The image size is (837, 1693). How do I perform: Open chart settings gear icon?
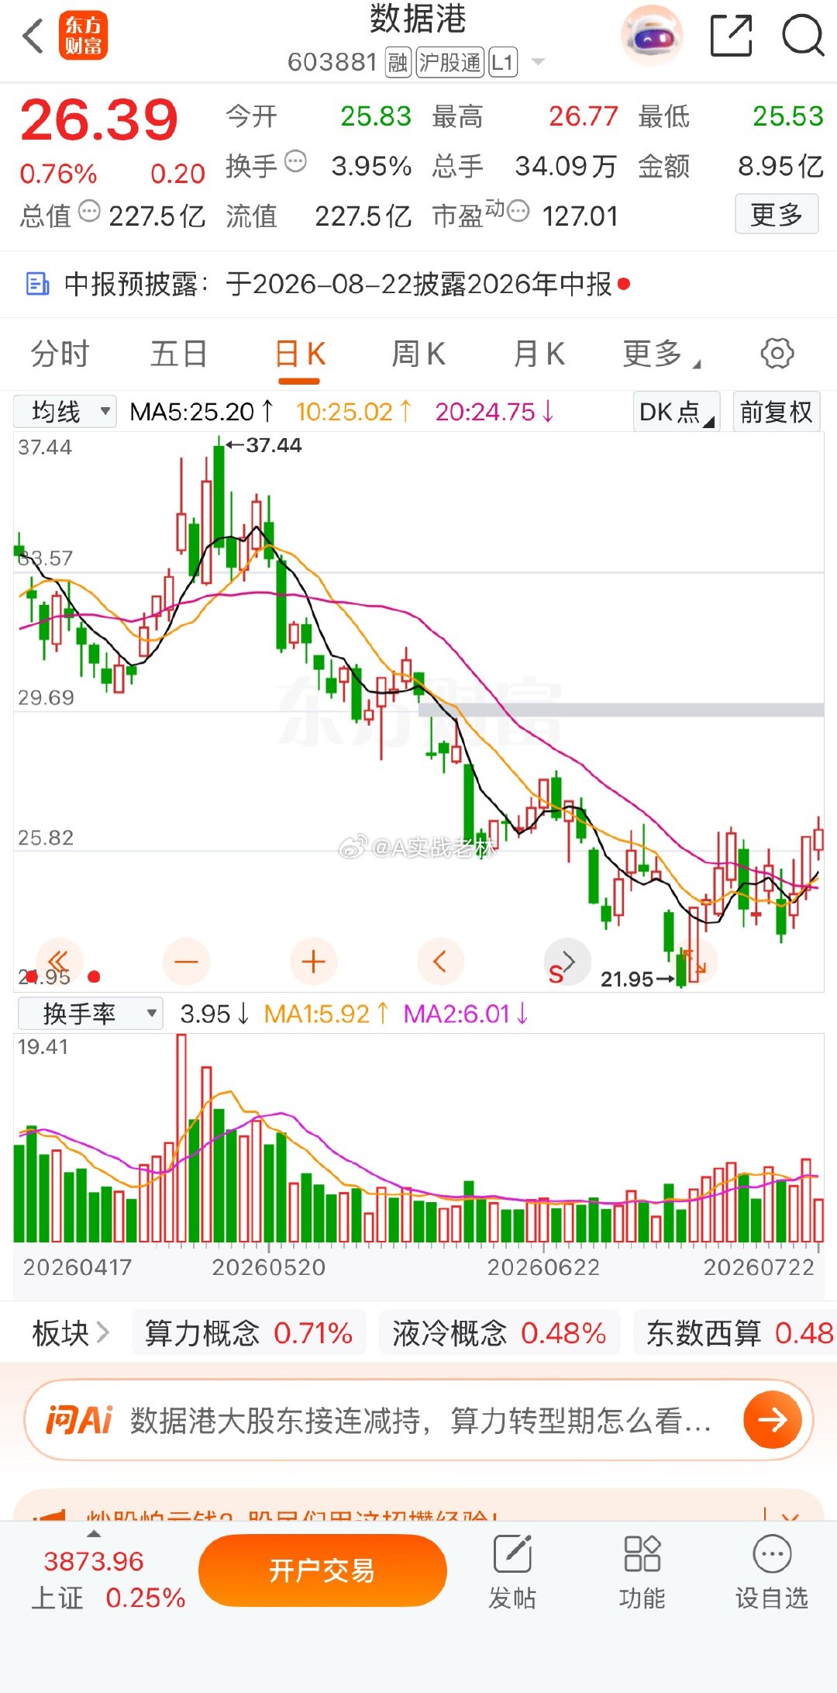click(x=777, y=354)
